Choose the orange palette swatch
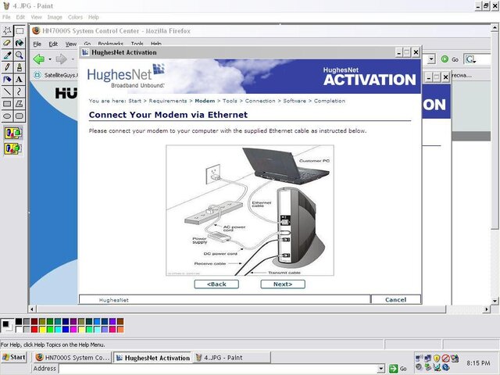The image size is (500, 375). tap(120, 329)
